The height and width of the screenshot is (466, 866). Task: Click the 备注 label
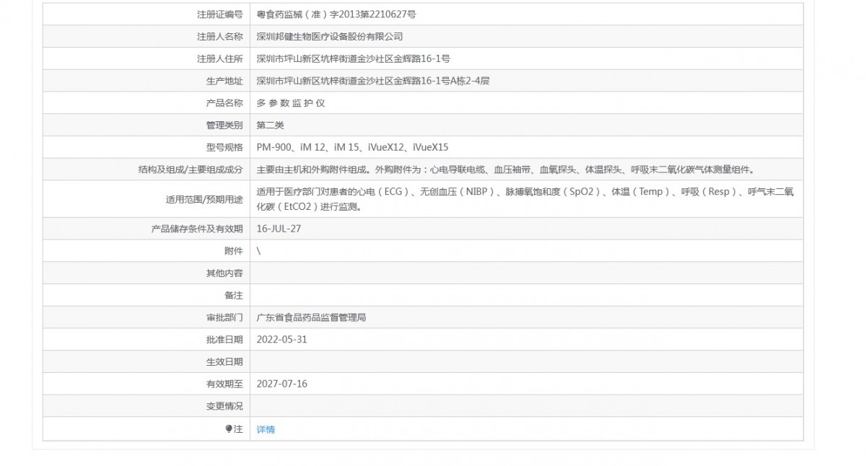pyautogui.click(x=234, y=296)
